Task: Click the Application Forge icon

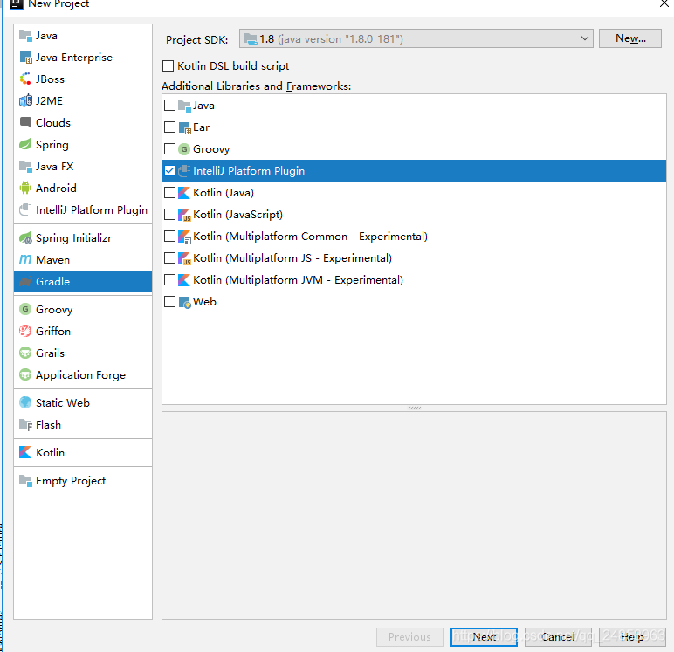Action: pos(26,374)
